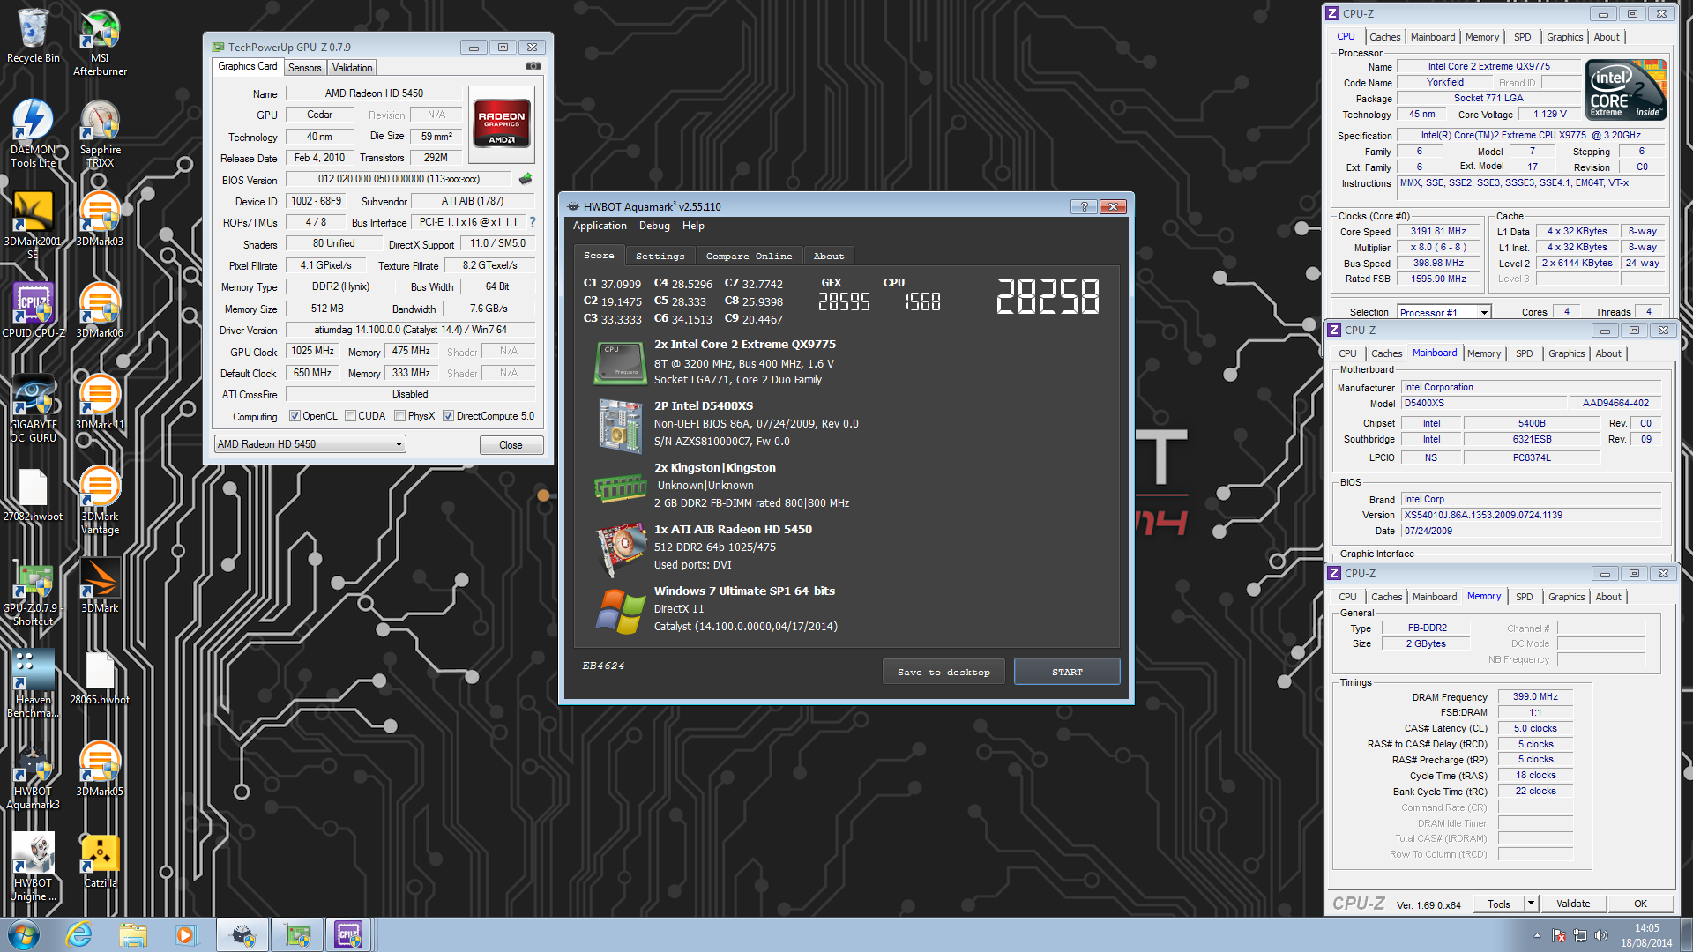Click the Bus Interface question mark
This screenshot has height=952, width=1693.
tap(533, 222)
